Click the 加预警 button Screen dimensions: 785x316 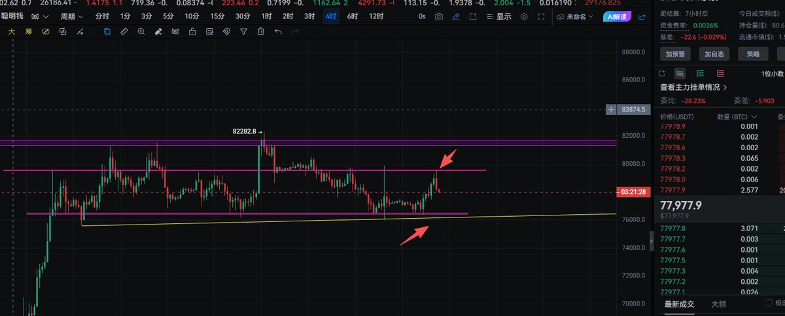(x=674, y=54)
